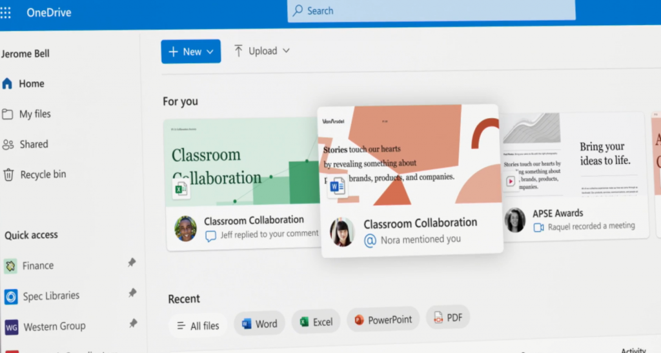Click the Jerome Bell account name
The image size is (661, 353).
[x=25, y=54]
